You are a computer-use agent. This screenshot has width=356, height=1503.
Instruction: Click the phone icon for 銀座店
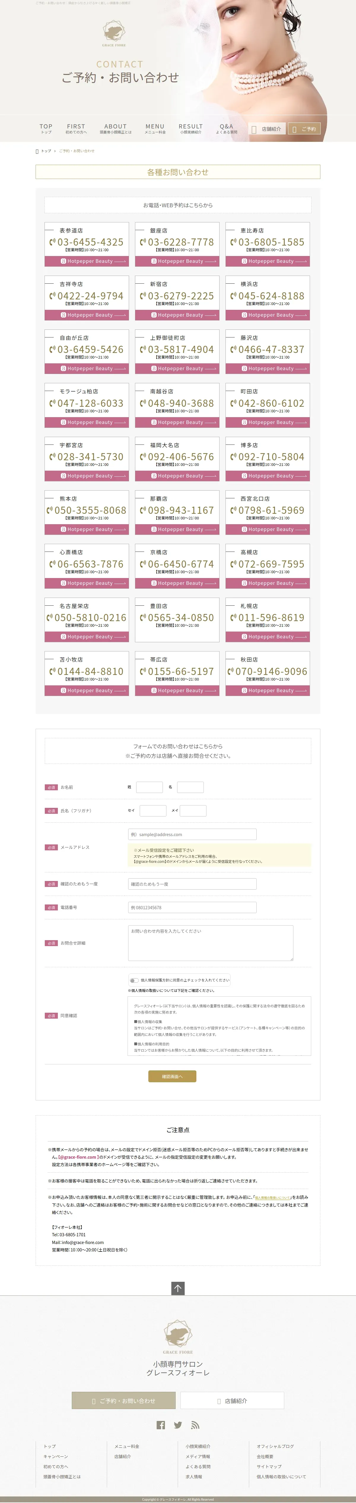pos(143,242)
